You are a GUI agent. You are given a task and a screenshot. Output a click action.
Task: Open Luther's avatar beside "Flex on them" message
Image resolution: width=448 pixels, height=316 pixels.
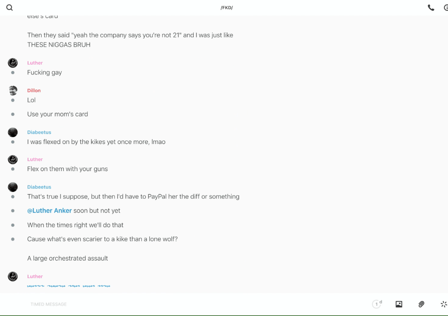coord(13,159)
